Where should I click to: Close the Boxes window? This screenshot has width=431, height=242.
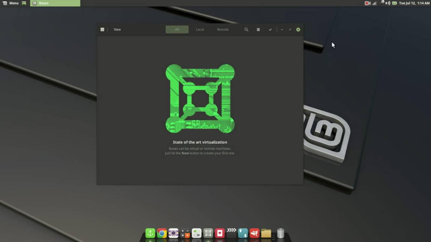click(x=298, y=30)
